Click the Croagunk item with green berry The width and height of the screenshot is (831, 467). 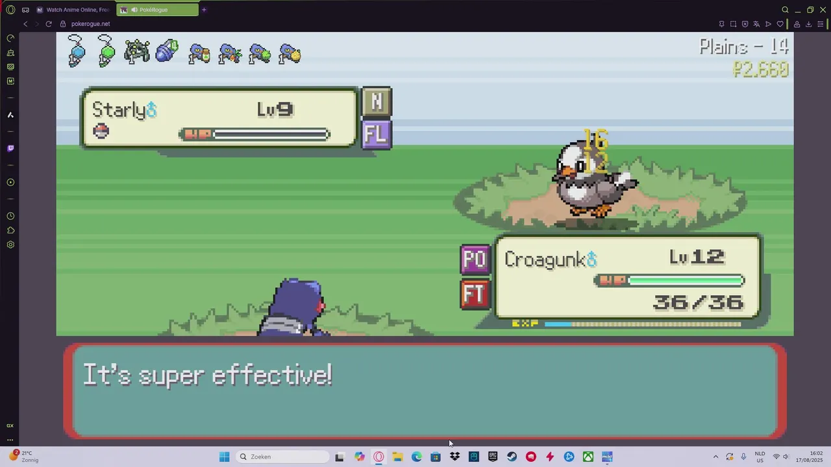[260, 54]
